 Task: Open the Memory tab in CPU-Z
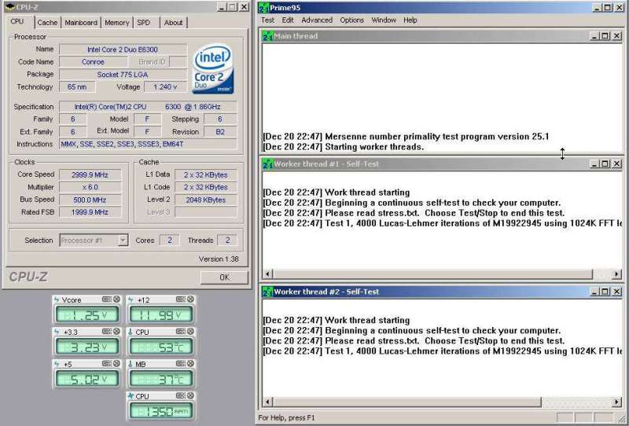pyautogui.click(x=116, y=23)
